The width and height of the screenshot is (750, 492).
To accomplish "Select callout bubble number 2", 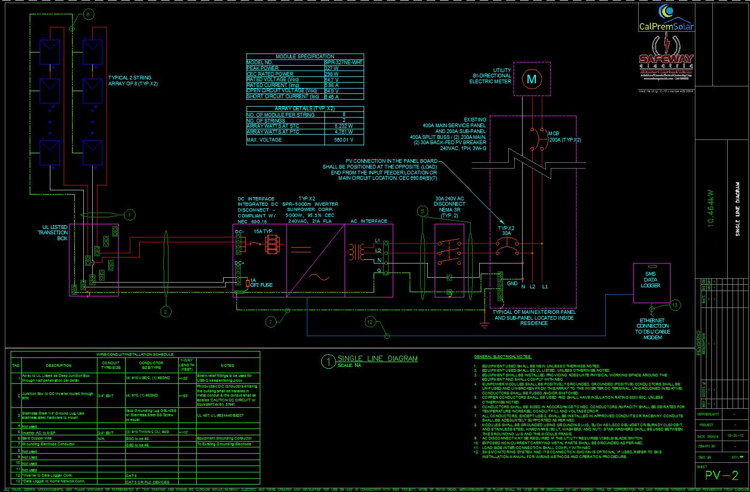I will [x=165, y=312].
